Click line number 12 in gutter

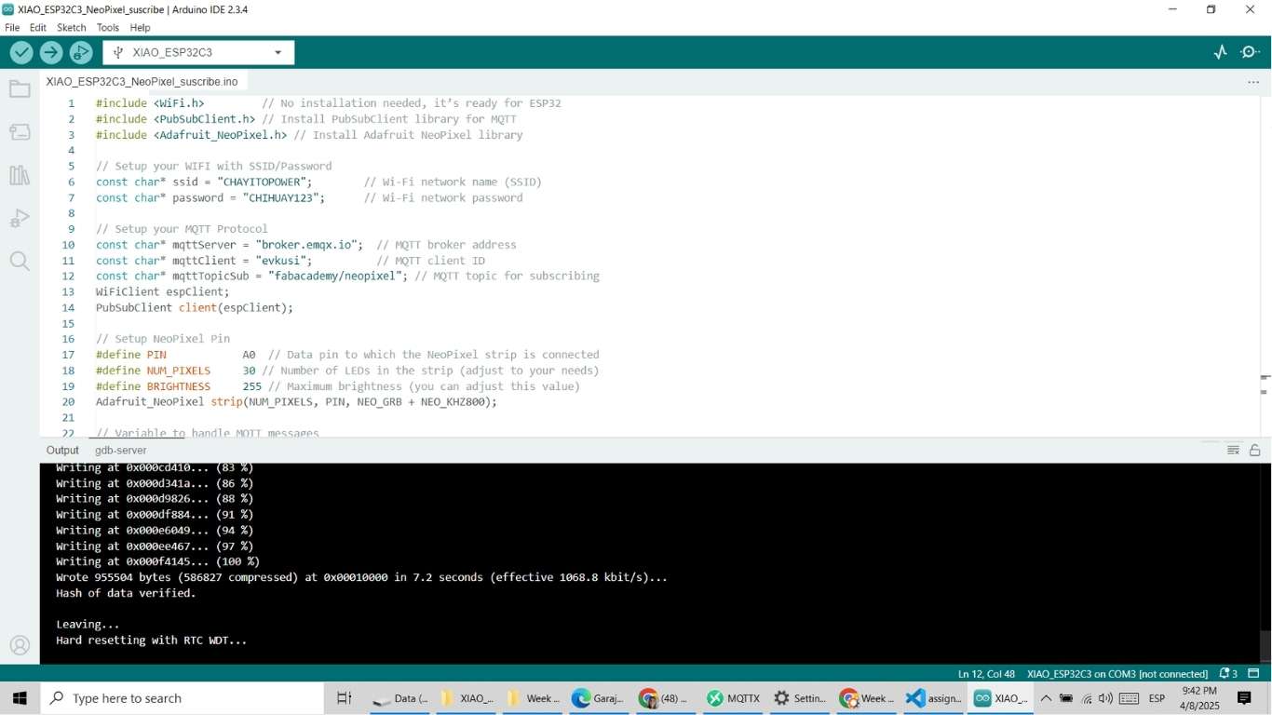pos(69,277)
